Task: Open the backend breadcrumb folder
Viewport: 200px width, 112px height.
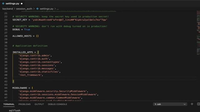Action: pos(7,9)
